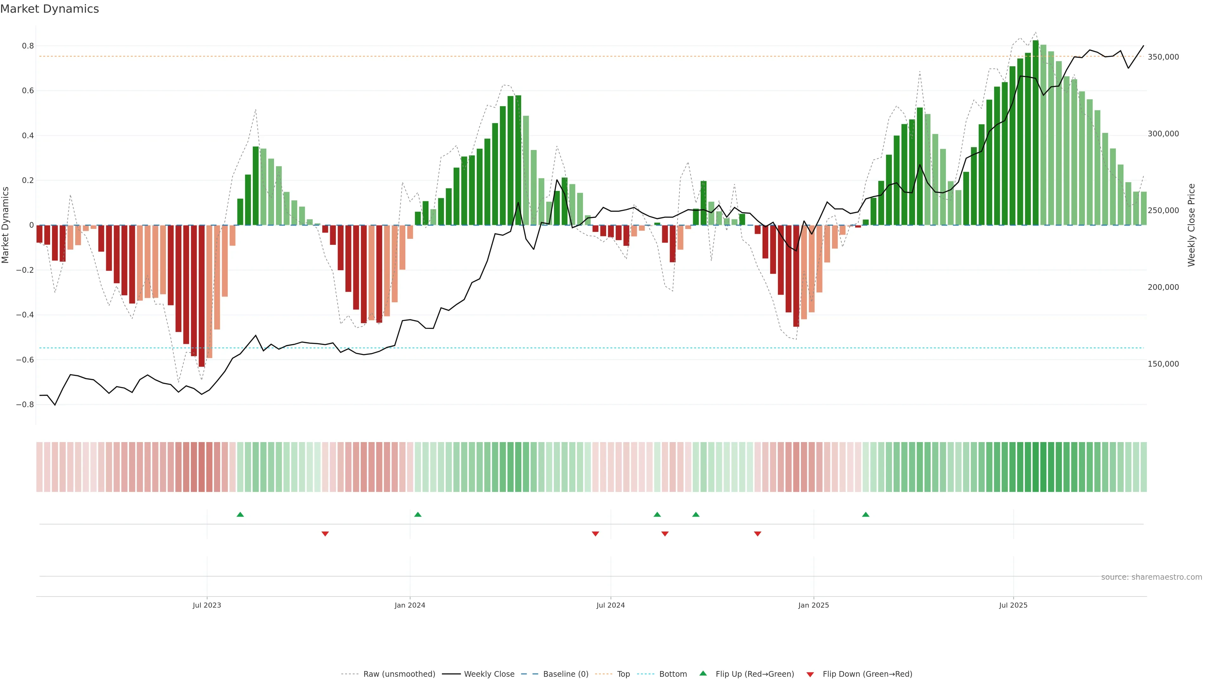Image resolution: width=1218 pixels, height=685 pixels.
Task: Click the flip-up marker just after Jan 2024
Action: pos(417,514)
